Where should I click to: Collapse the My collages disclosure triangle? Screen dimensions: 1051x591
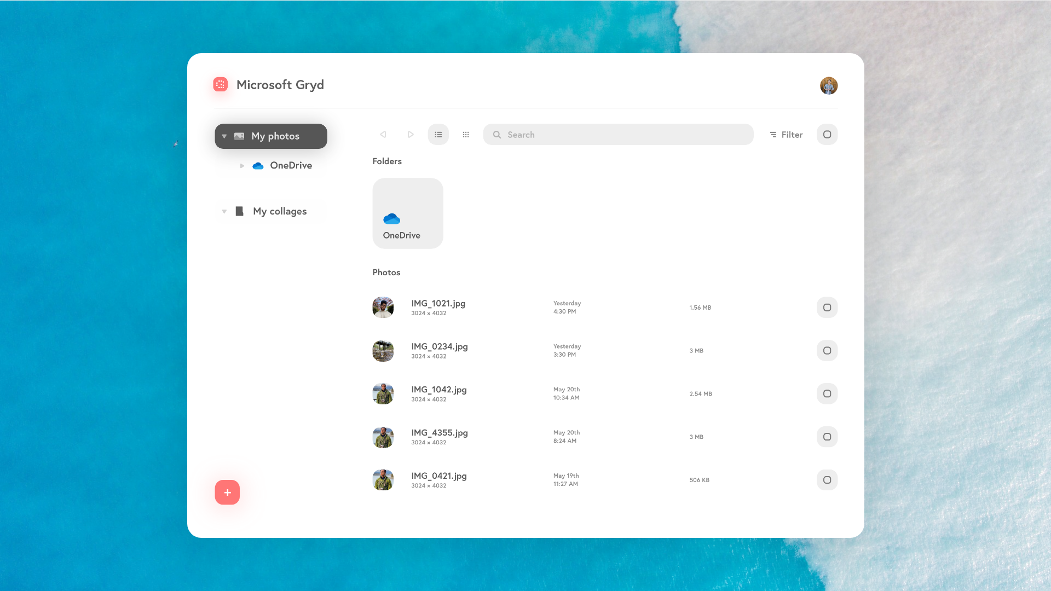[x=224, y=211]
